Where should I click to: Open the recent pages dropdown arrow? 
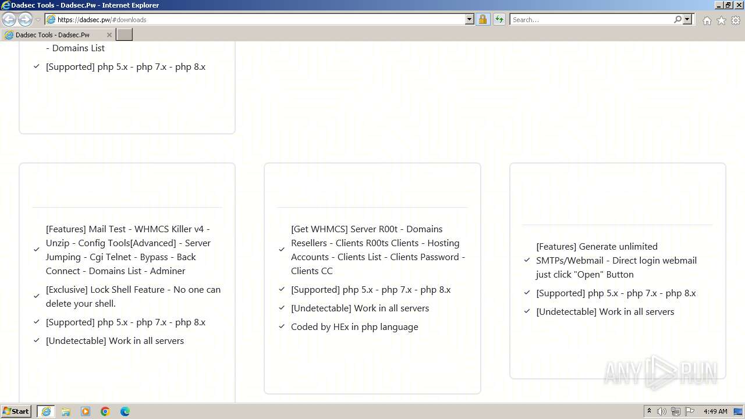[x=38, y=20]
